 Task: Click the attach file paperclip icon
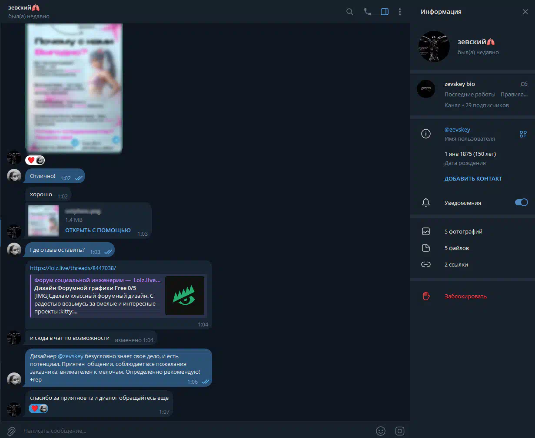tap(11, 431)
